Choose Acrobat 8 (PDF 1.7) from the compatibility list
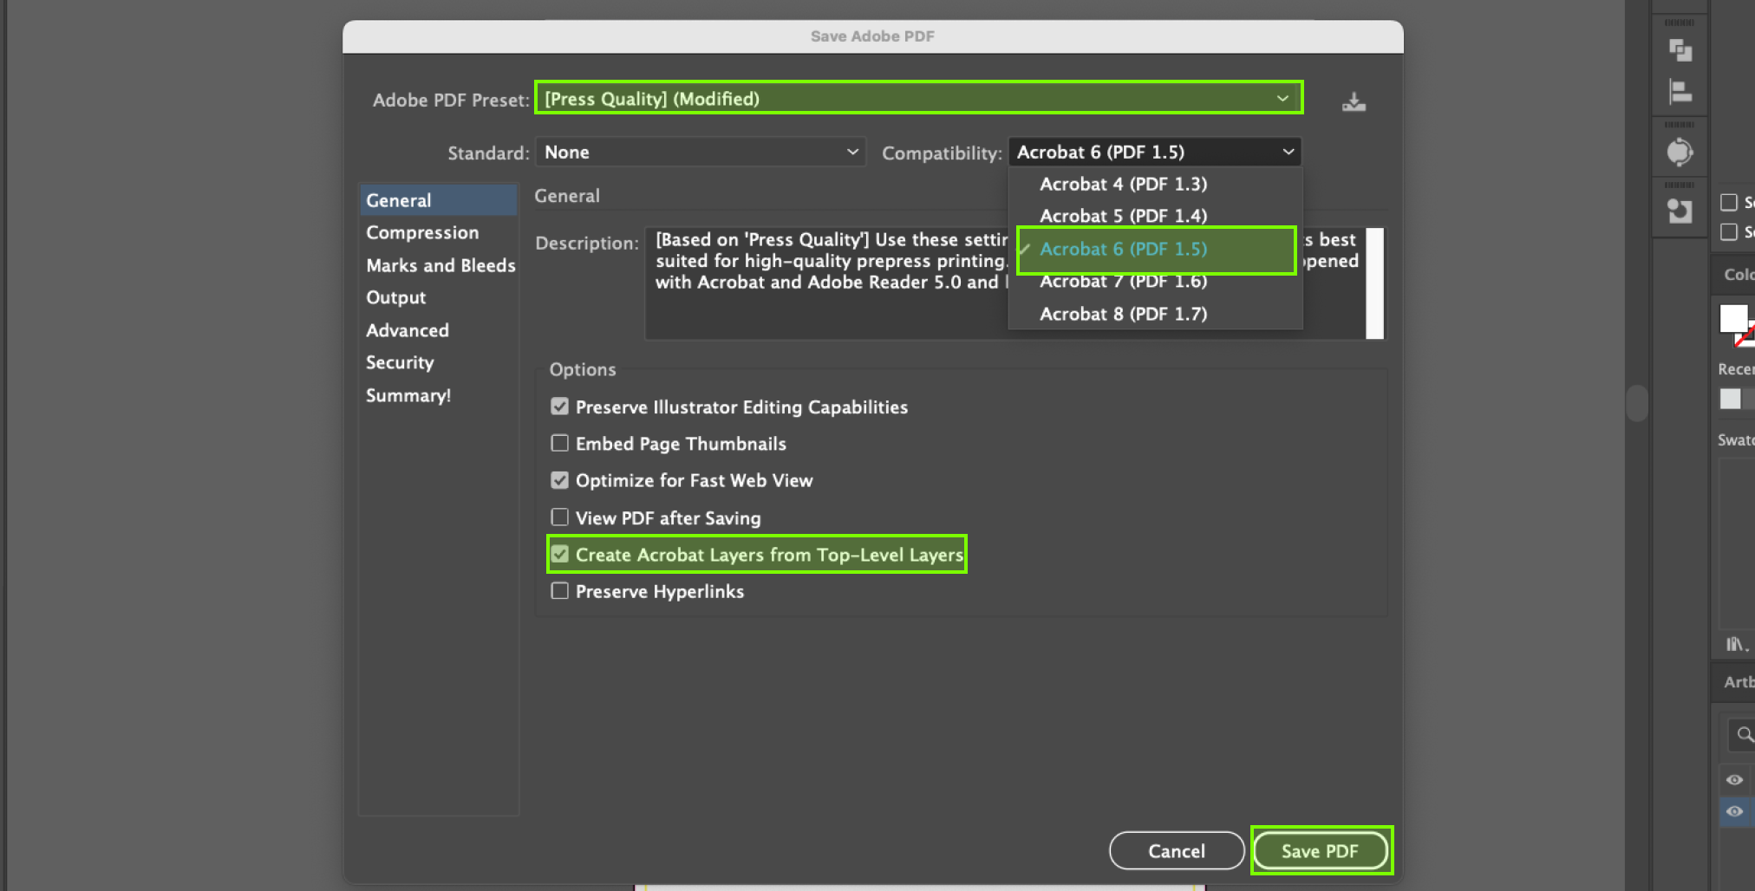 point(1123,314)
